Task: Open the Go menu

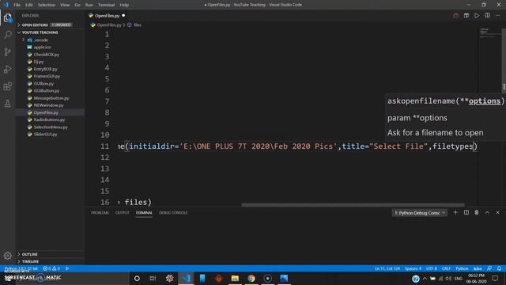Action: point(77,5)
